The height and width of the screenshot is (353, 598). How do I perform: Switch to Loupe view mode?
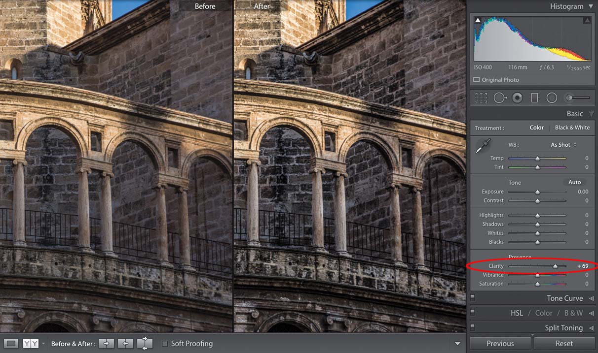pyautogui.click(x=11, y=344)
